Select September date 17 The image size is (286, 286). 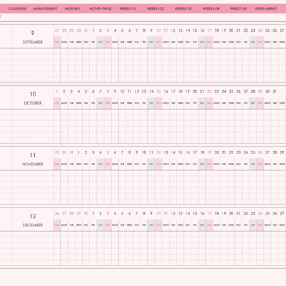coord(210,30)
